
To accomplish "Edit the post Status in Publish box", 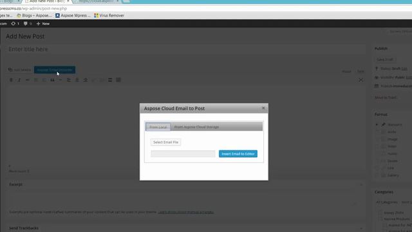I will 404,69.
